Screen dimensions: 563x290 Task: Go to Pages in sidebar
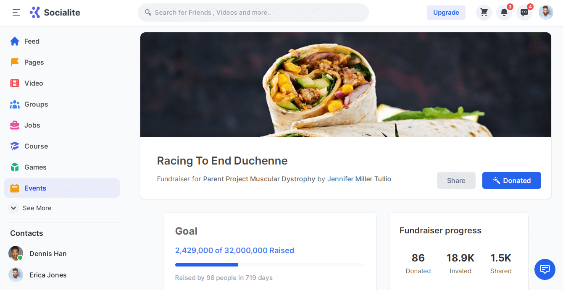pos(34,62)
